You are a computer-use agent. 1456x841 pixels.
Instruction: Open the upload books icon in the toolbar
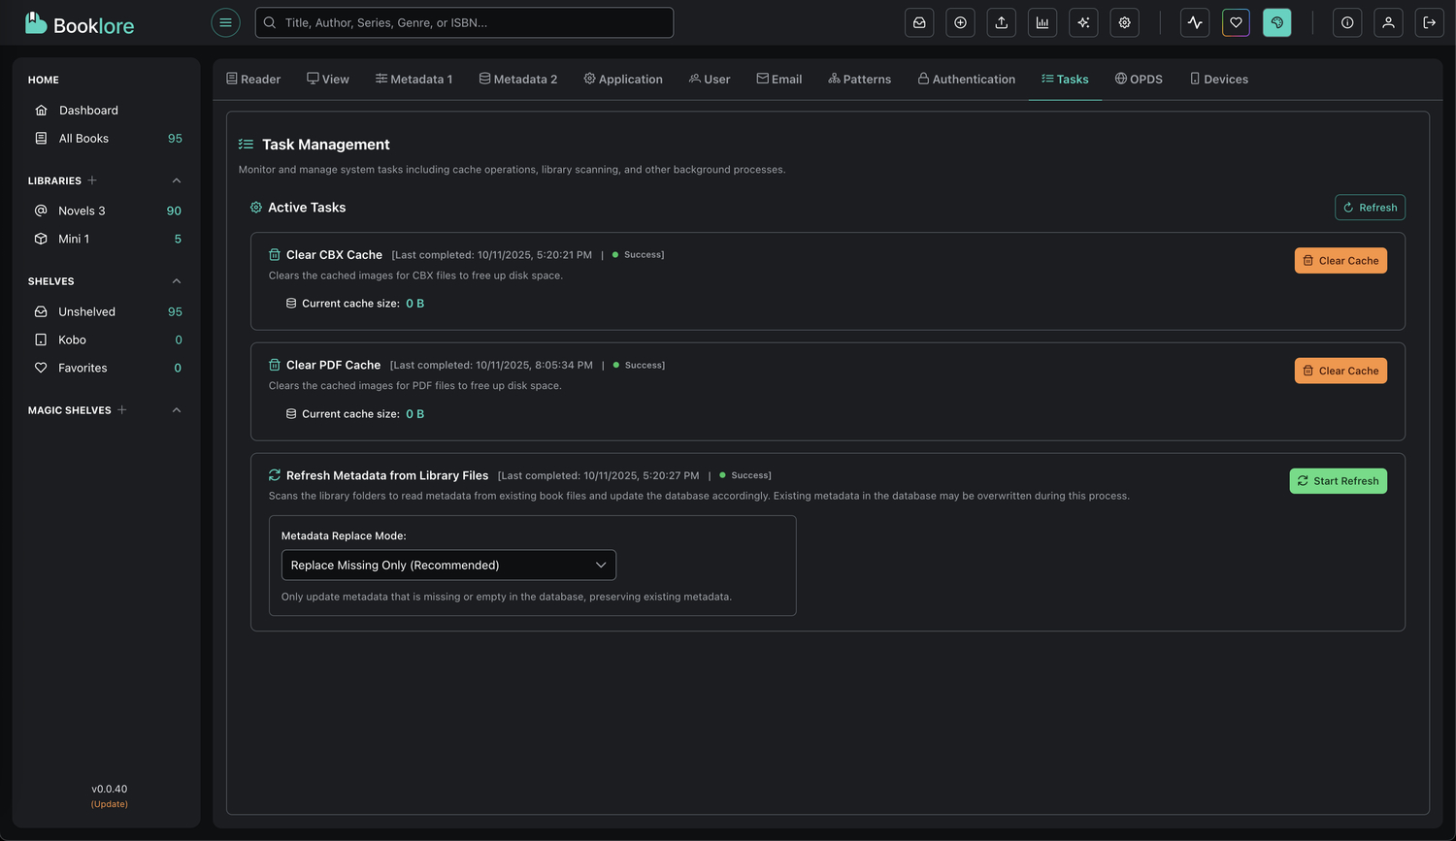coord(1001,22)
